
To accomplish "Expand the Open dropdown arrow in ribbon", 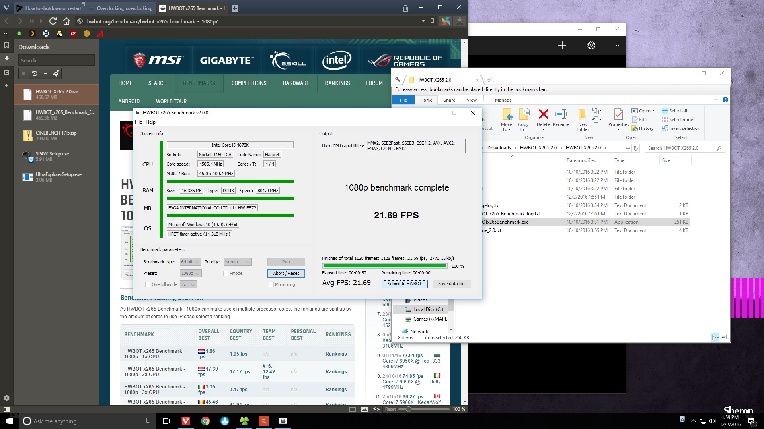I will click(653, 111).
